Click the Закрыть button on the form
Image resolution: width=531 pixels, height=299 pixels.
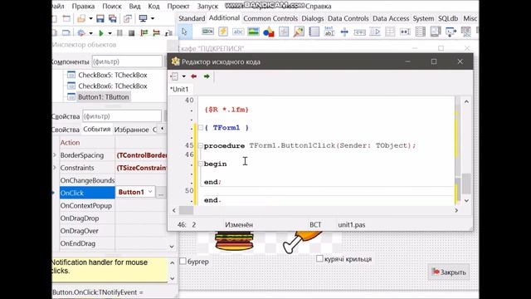pos(449,272)
